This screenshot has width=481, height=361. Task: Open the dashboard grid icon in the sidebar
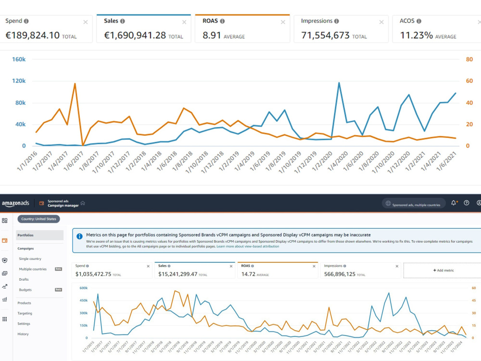pos(5,220)
